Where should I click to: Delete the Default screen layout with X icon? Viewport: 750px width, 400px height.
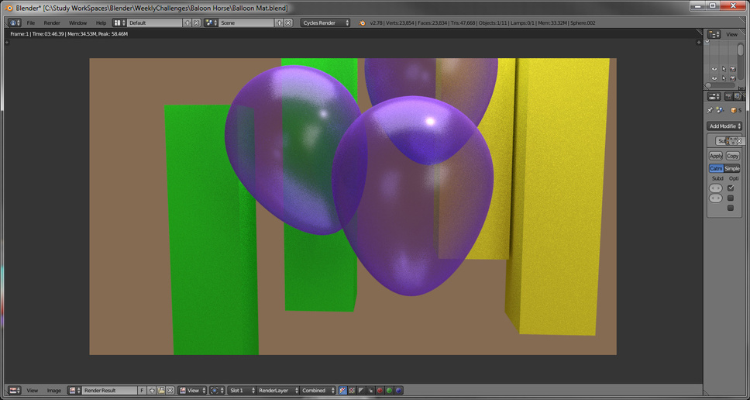(x=196, y=23)
